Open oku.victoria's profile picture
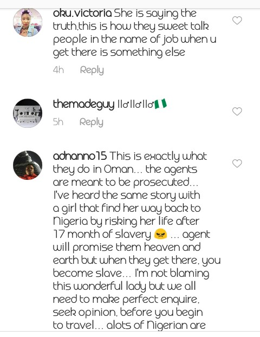The image size is (260, 337). point(28,22)
